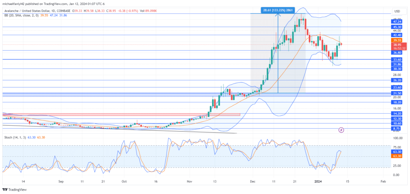
Task: Click the 18.20 price level label
Action: [x=397, y=102]
